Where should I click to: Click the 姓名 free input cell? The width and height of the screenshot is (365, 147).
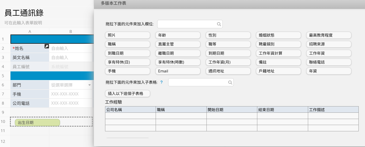(71, 48)
